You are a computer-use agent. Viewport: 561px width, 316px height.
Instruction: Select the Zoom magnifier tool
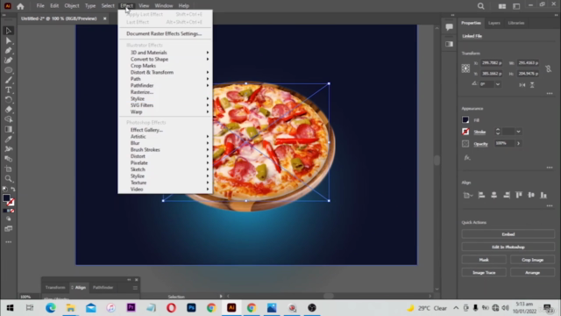[8, 179]
